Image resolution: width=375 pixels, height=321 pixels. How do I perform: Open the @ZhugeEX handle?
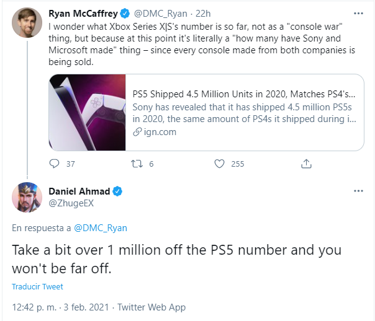pos(71,203)
